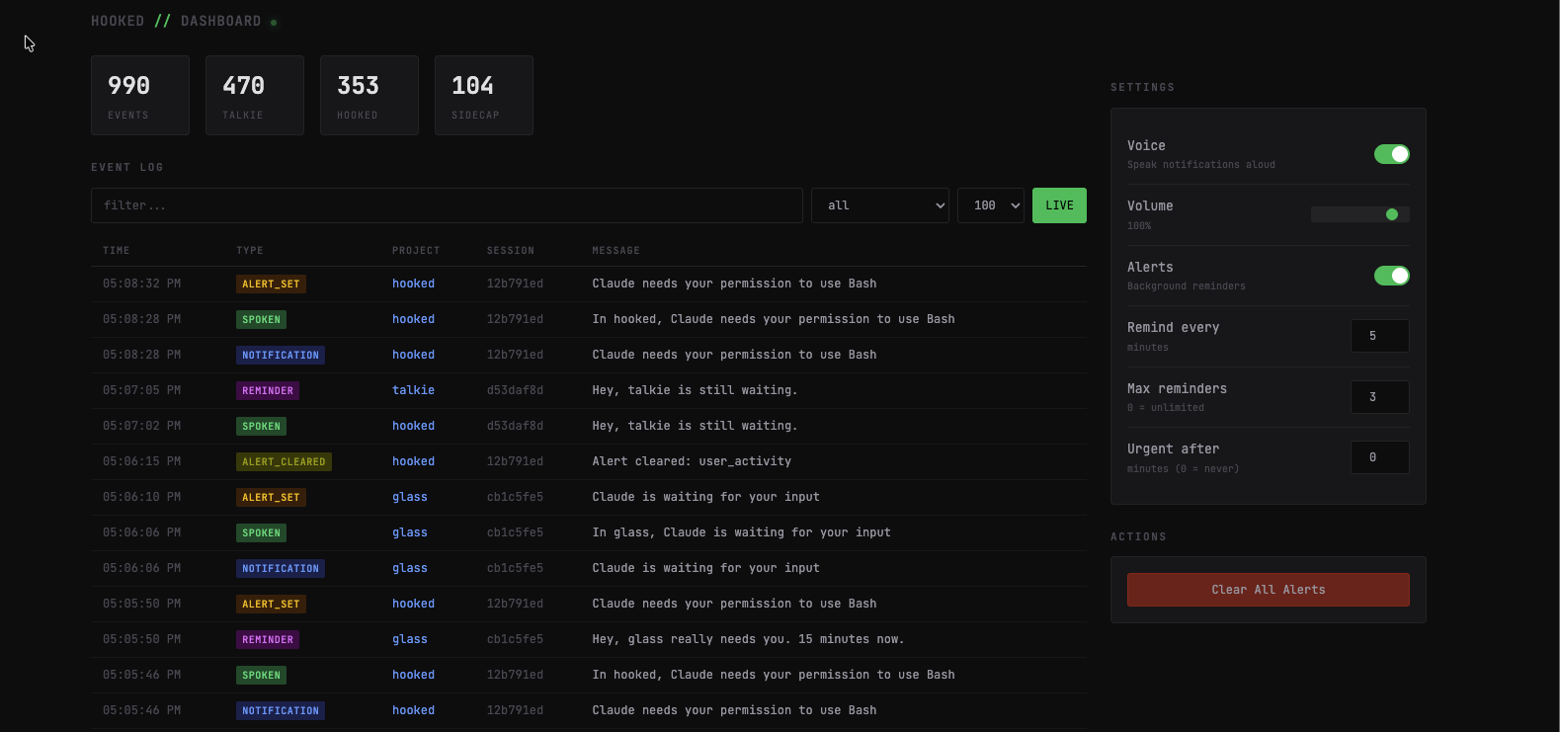Click the 104 SIDECAP stat card
1560x732 pixels.
pos(484,95)
